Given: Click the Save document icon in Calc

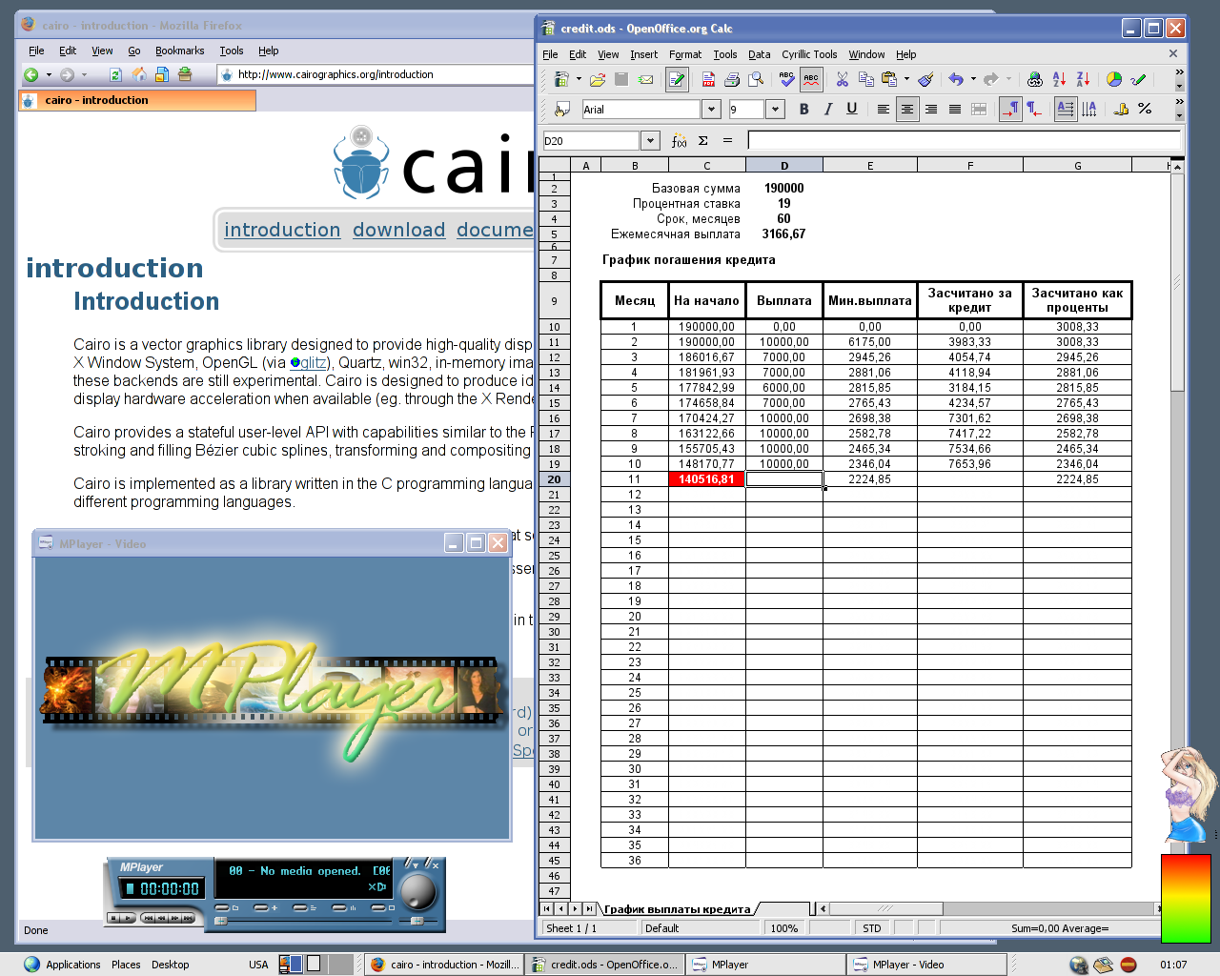Looking at the screenshot, I should coord(621,80).
